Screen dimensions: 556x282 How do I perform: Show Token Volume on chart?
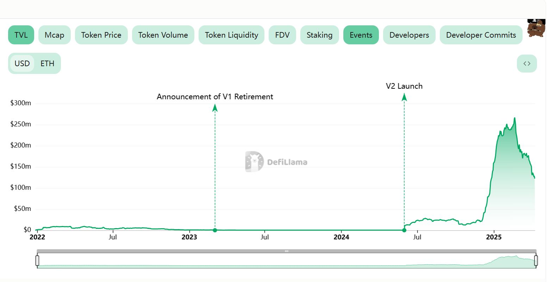click(163, 35)
